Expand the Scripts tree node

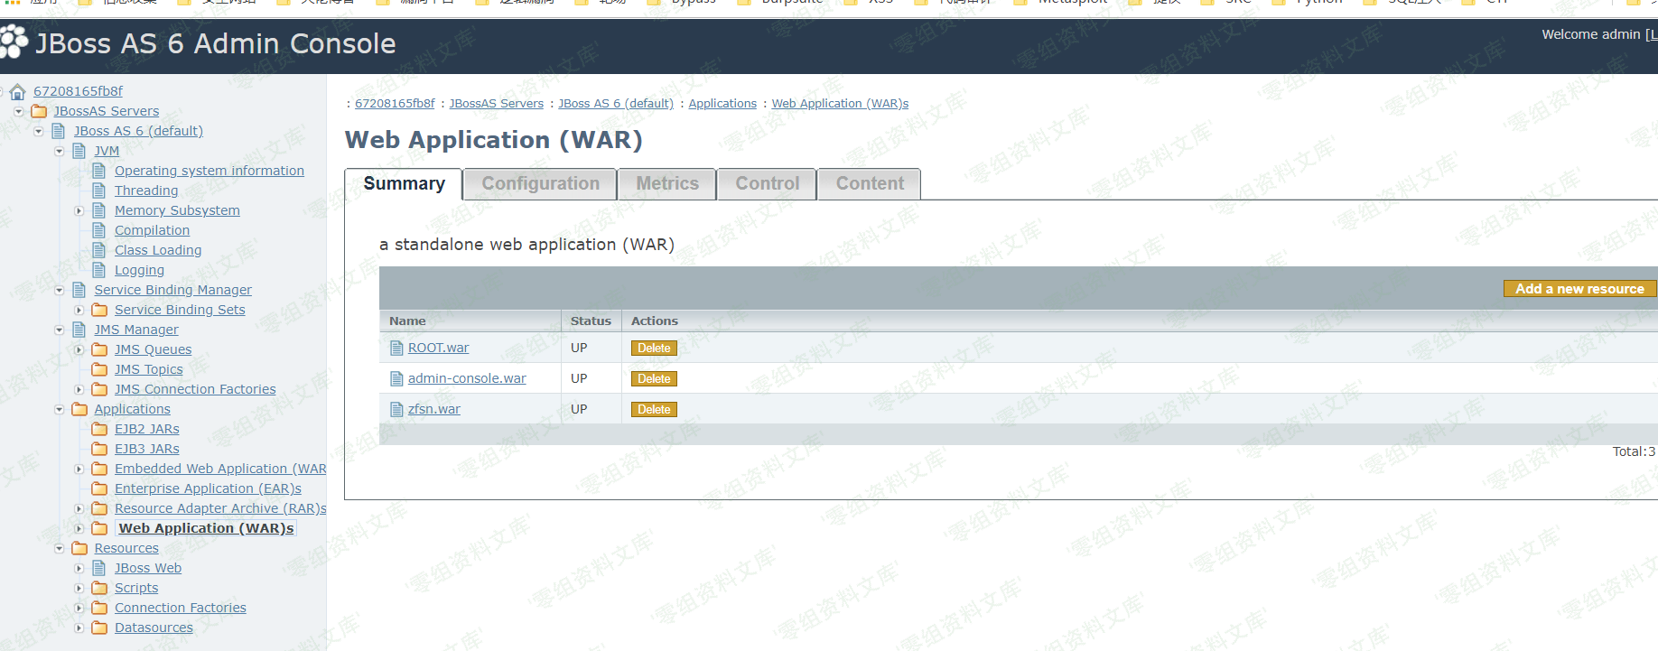coord(79,588)
